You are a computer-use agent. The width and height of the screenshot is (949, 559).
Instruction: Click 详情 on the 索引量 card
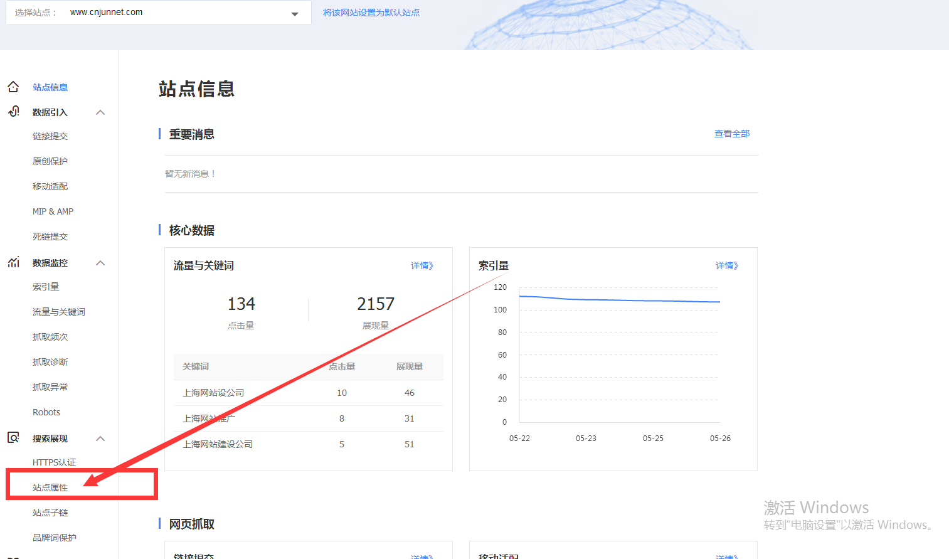click(x=726, y=265)
